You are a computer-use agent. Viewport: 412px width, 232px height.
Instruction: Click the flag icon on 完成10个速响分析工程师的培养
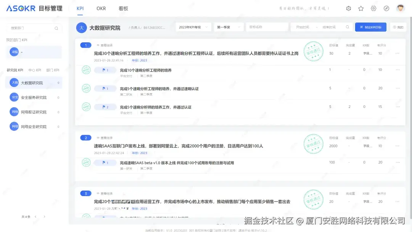coord(104,70)
